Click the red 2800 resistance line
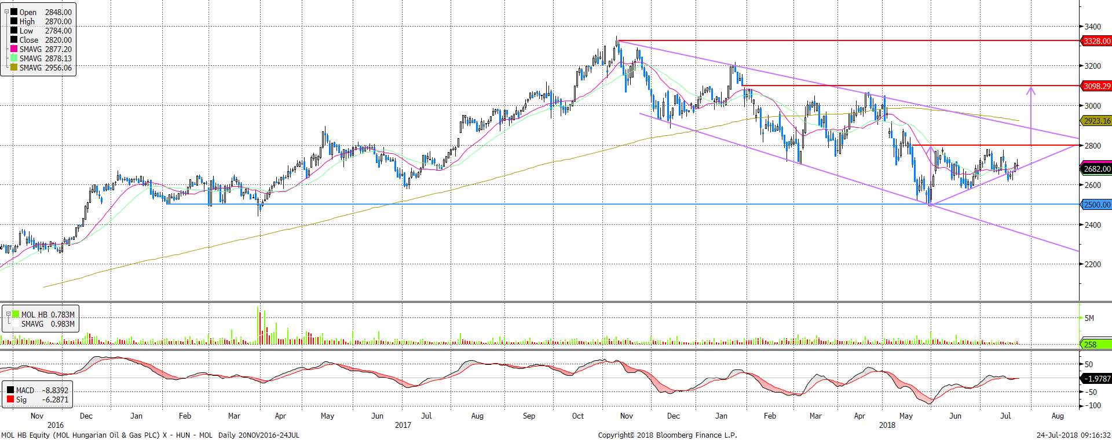The width and height of the screenshot is (1112, 440). pyautogui.click(x=995, y=145)
